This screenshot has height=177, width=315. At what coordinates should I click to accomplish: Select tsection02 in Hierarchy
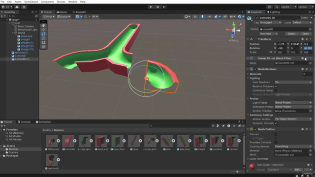21,53
